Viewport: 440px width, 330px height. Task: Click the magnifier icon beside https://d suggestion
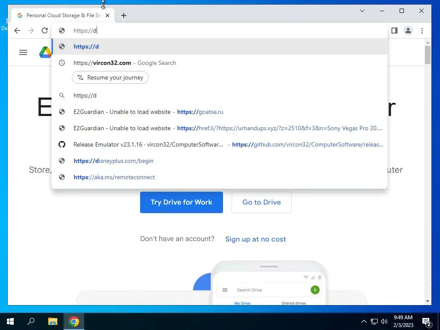(x=62, y=95)
